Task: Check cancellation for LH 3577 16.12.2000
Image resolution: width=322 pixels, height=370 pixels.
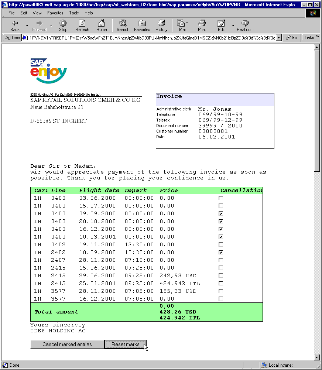Action: pos(221,299)
